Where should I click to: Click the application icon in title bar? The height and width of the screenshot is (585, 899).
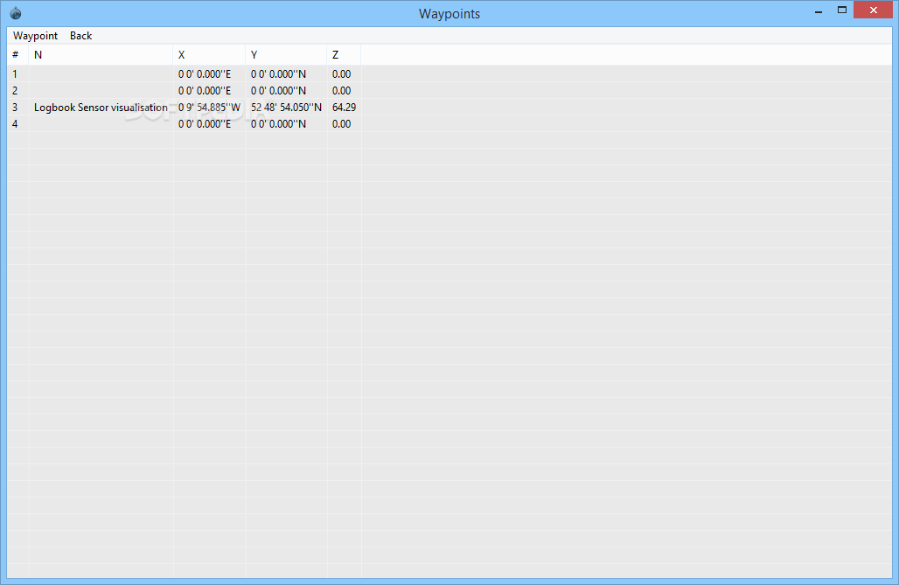pyautogui.click(x=16, y=13)
